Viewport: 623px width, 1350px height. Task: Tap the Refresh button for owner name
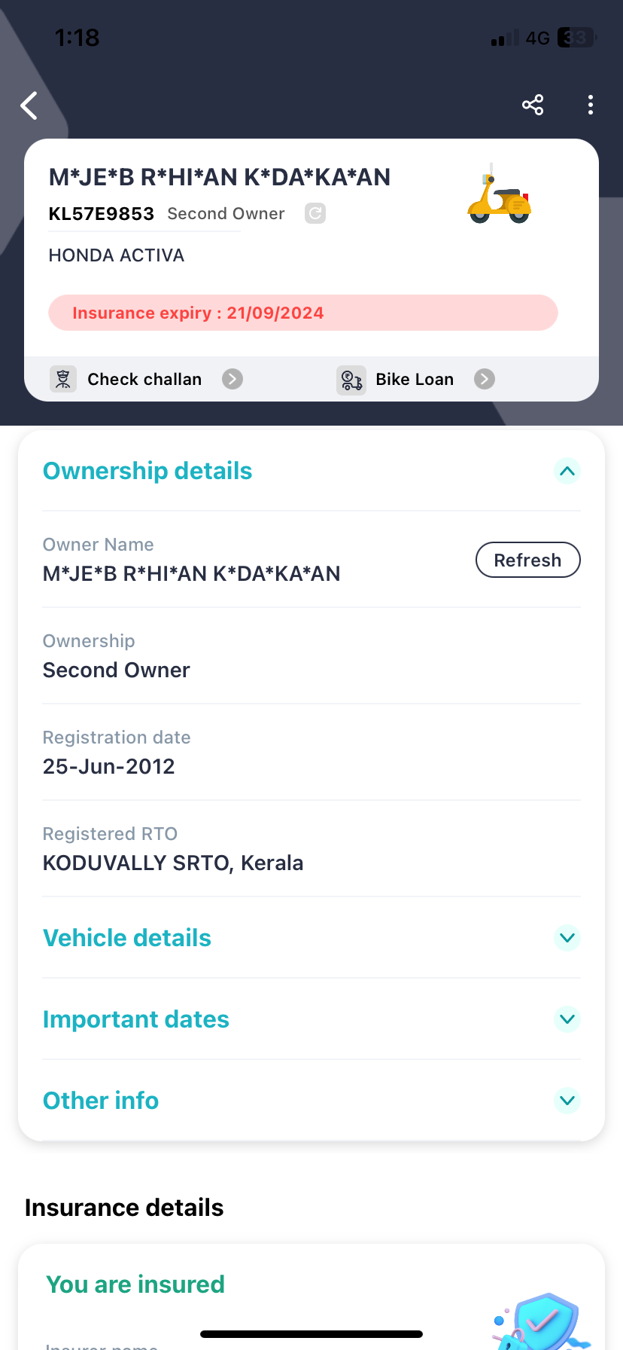tap(527, 560)
